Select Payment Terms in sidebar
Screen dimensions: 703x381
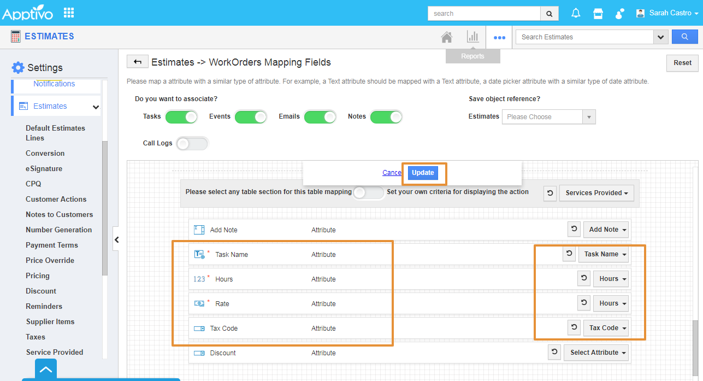tap(52, 245)
